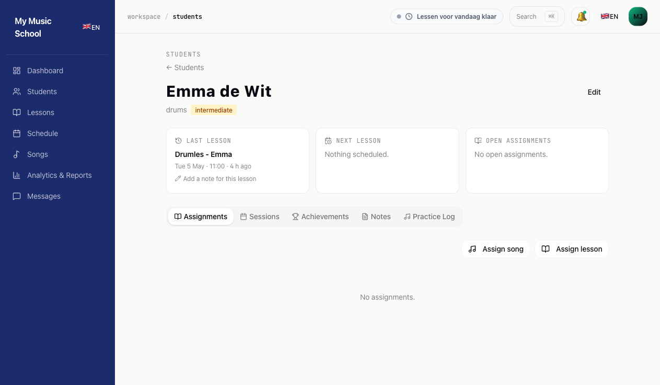Screen dimensions: 660x385
Task: Switch to the Assignments tab
Action: 201,217
